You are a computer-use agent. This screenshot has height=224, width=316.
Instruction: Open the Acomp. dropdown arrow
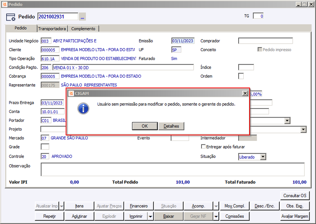[216, 206]
